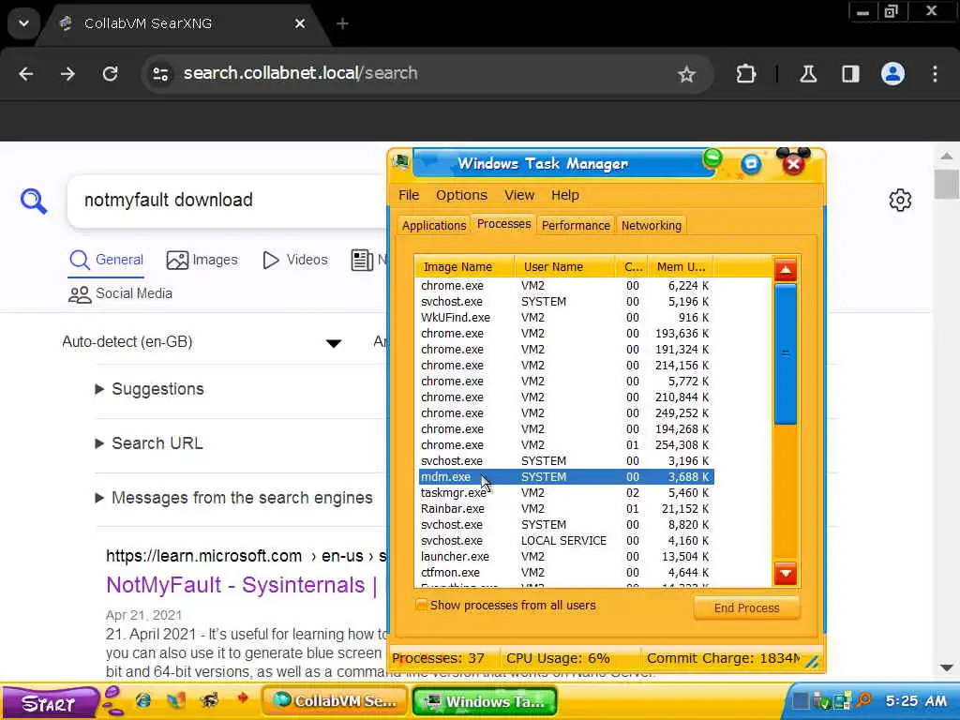Maximize Task Manager with the blue button

click(751, 164)
